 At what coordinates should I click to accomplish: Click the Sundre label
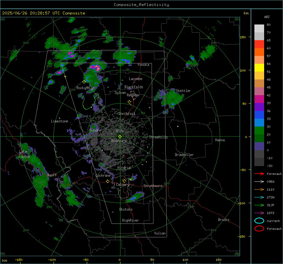click(x=95, y=130)
